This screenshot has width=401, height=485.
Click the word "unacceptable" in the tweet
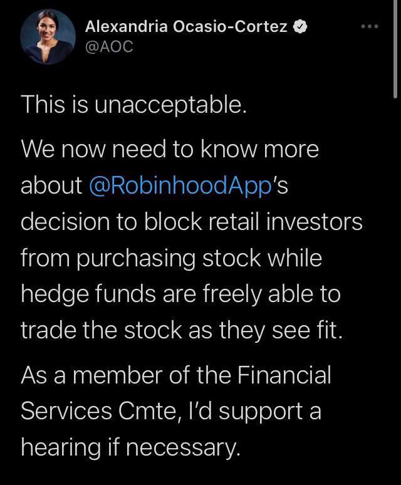tap(169, 104)
